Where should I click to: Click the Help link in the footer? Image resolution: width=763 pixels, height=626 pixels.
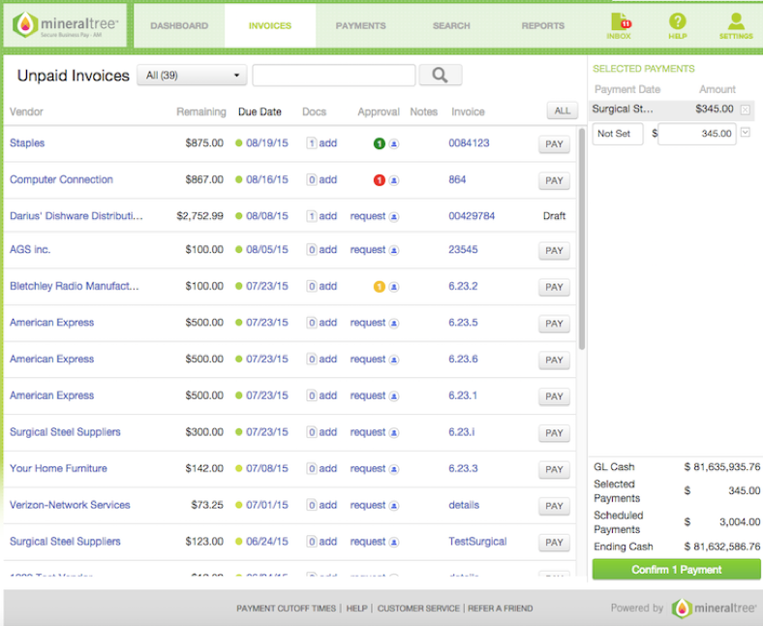[356, 608]
